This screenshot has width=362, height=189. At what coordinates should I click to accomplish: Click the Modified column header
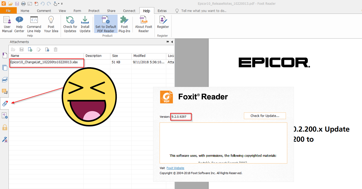coord(149,56)
